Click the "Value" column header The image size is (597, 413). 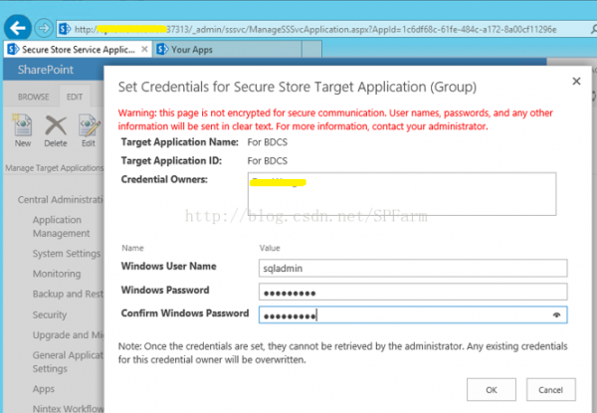click(270, 248)
